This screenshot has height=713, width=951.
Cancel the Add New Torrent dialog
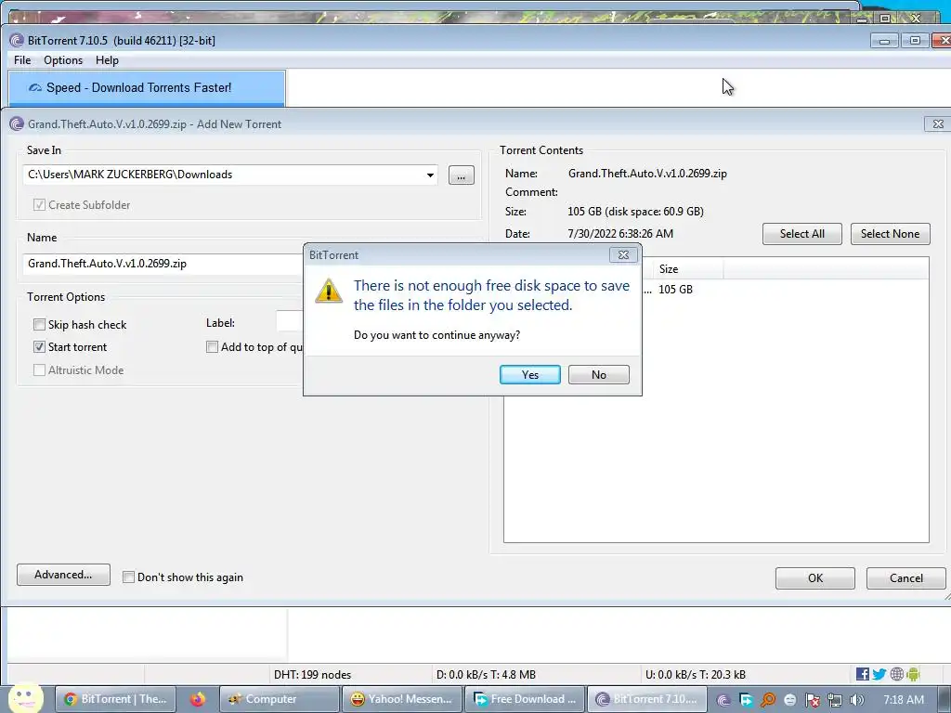click(x=906, y=578)
